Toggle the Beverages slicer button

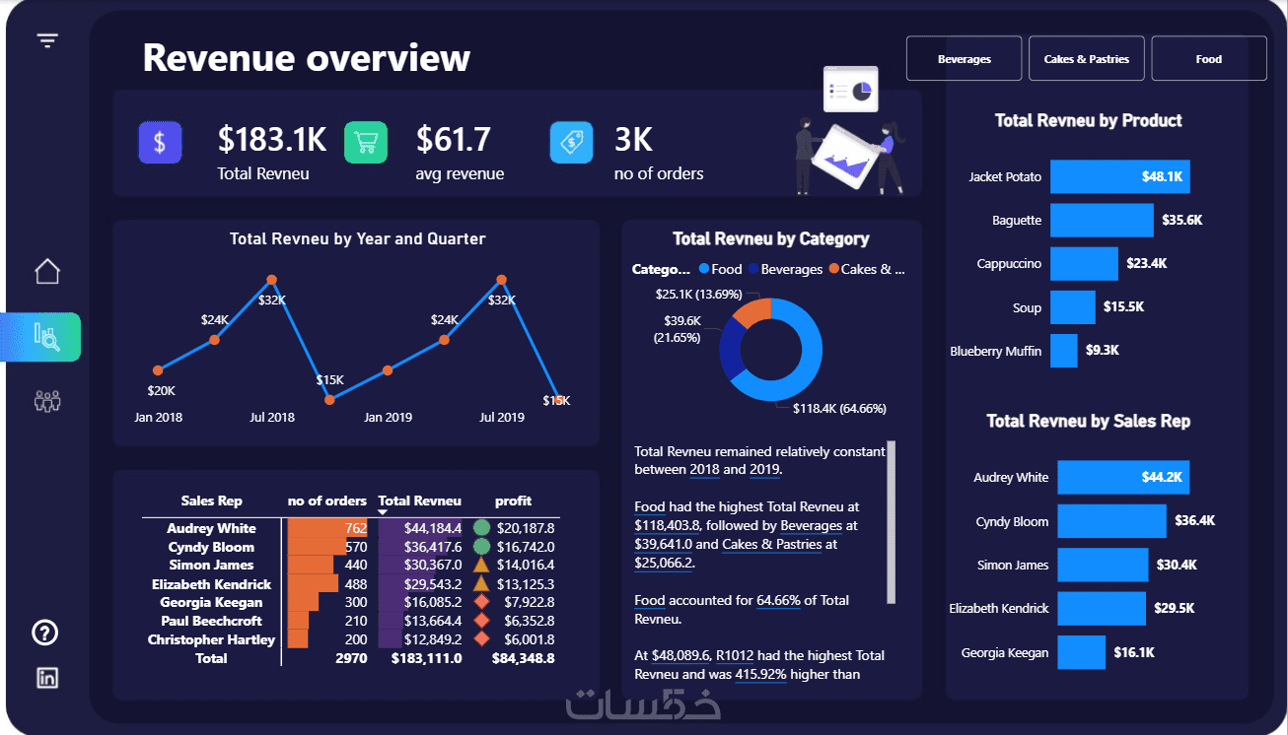click(x=964, y=58)
